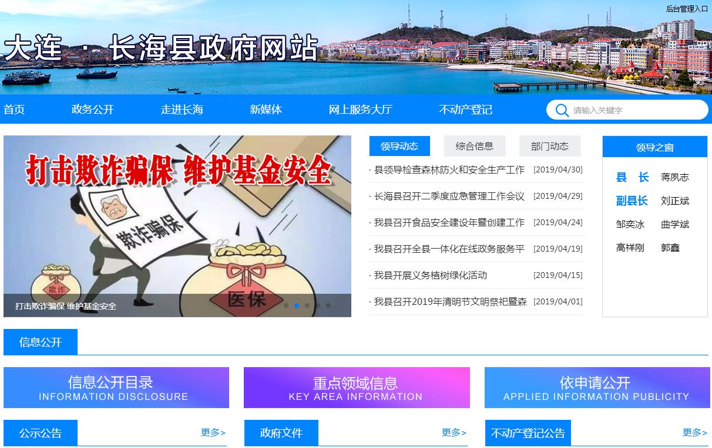Viewport: 712px width, 448px height.
Task: Open news 县领导检查森林防火和安全生产工作
Action: tap(449, 170)
